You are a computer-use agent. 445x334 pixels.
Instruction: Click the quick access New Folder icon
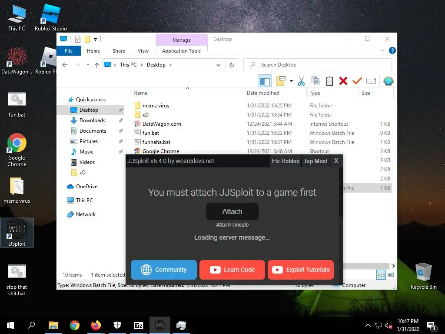click(87, 39)
